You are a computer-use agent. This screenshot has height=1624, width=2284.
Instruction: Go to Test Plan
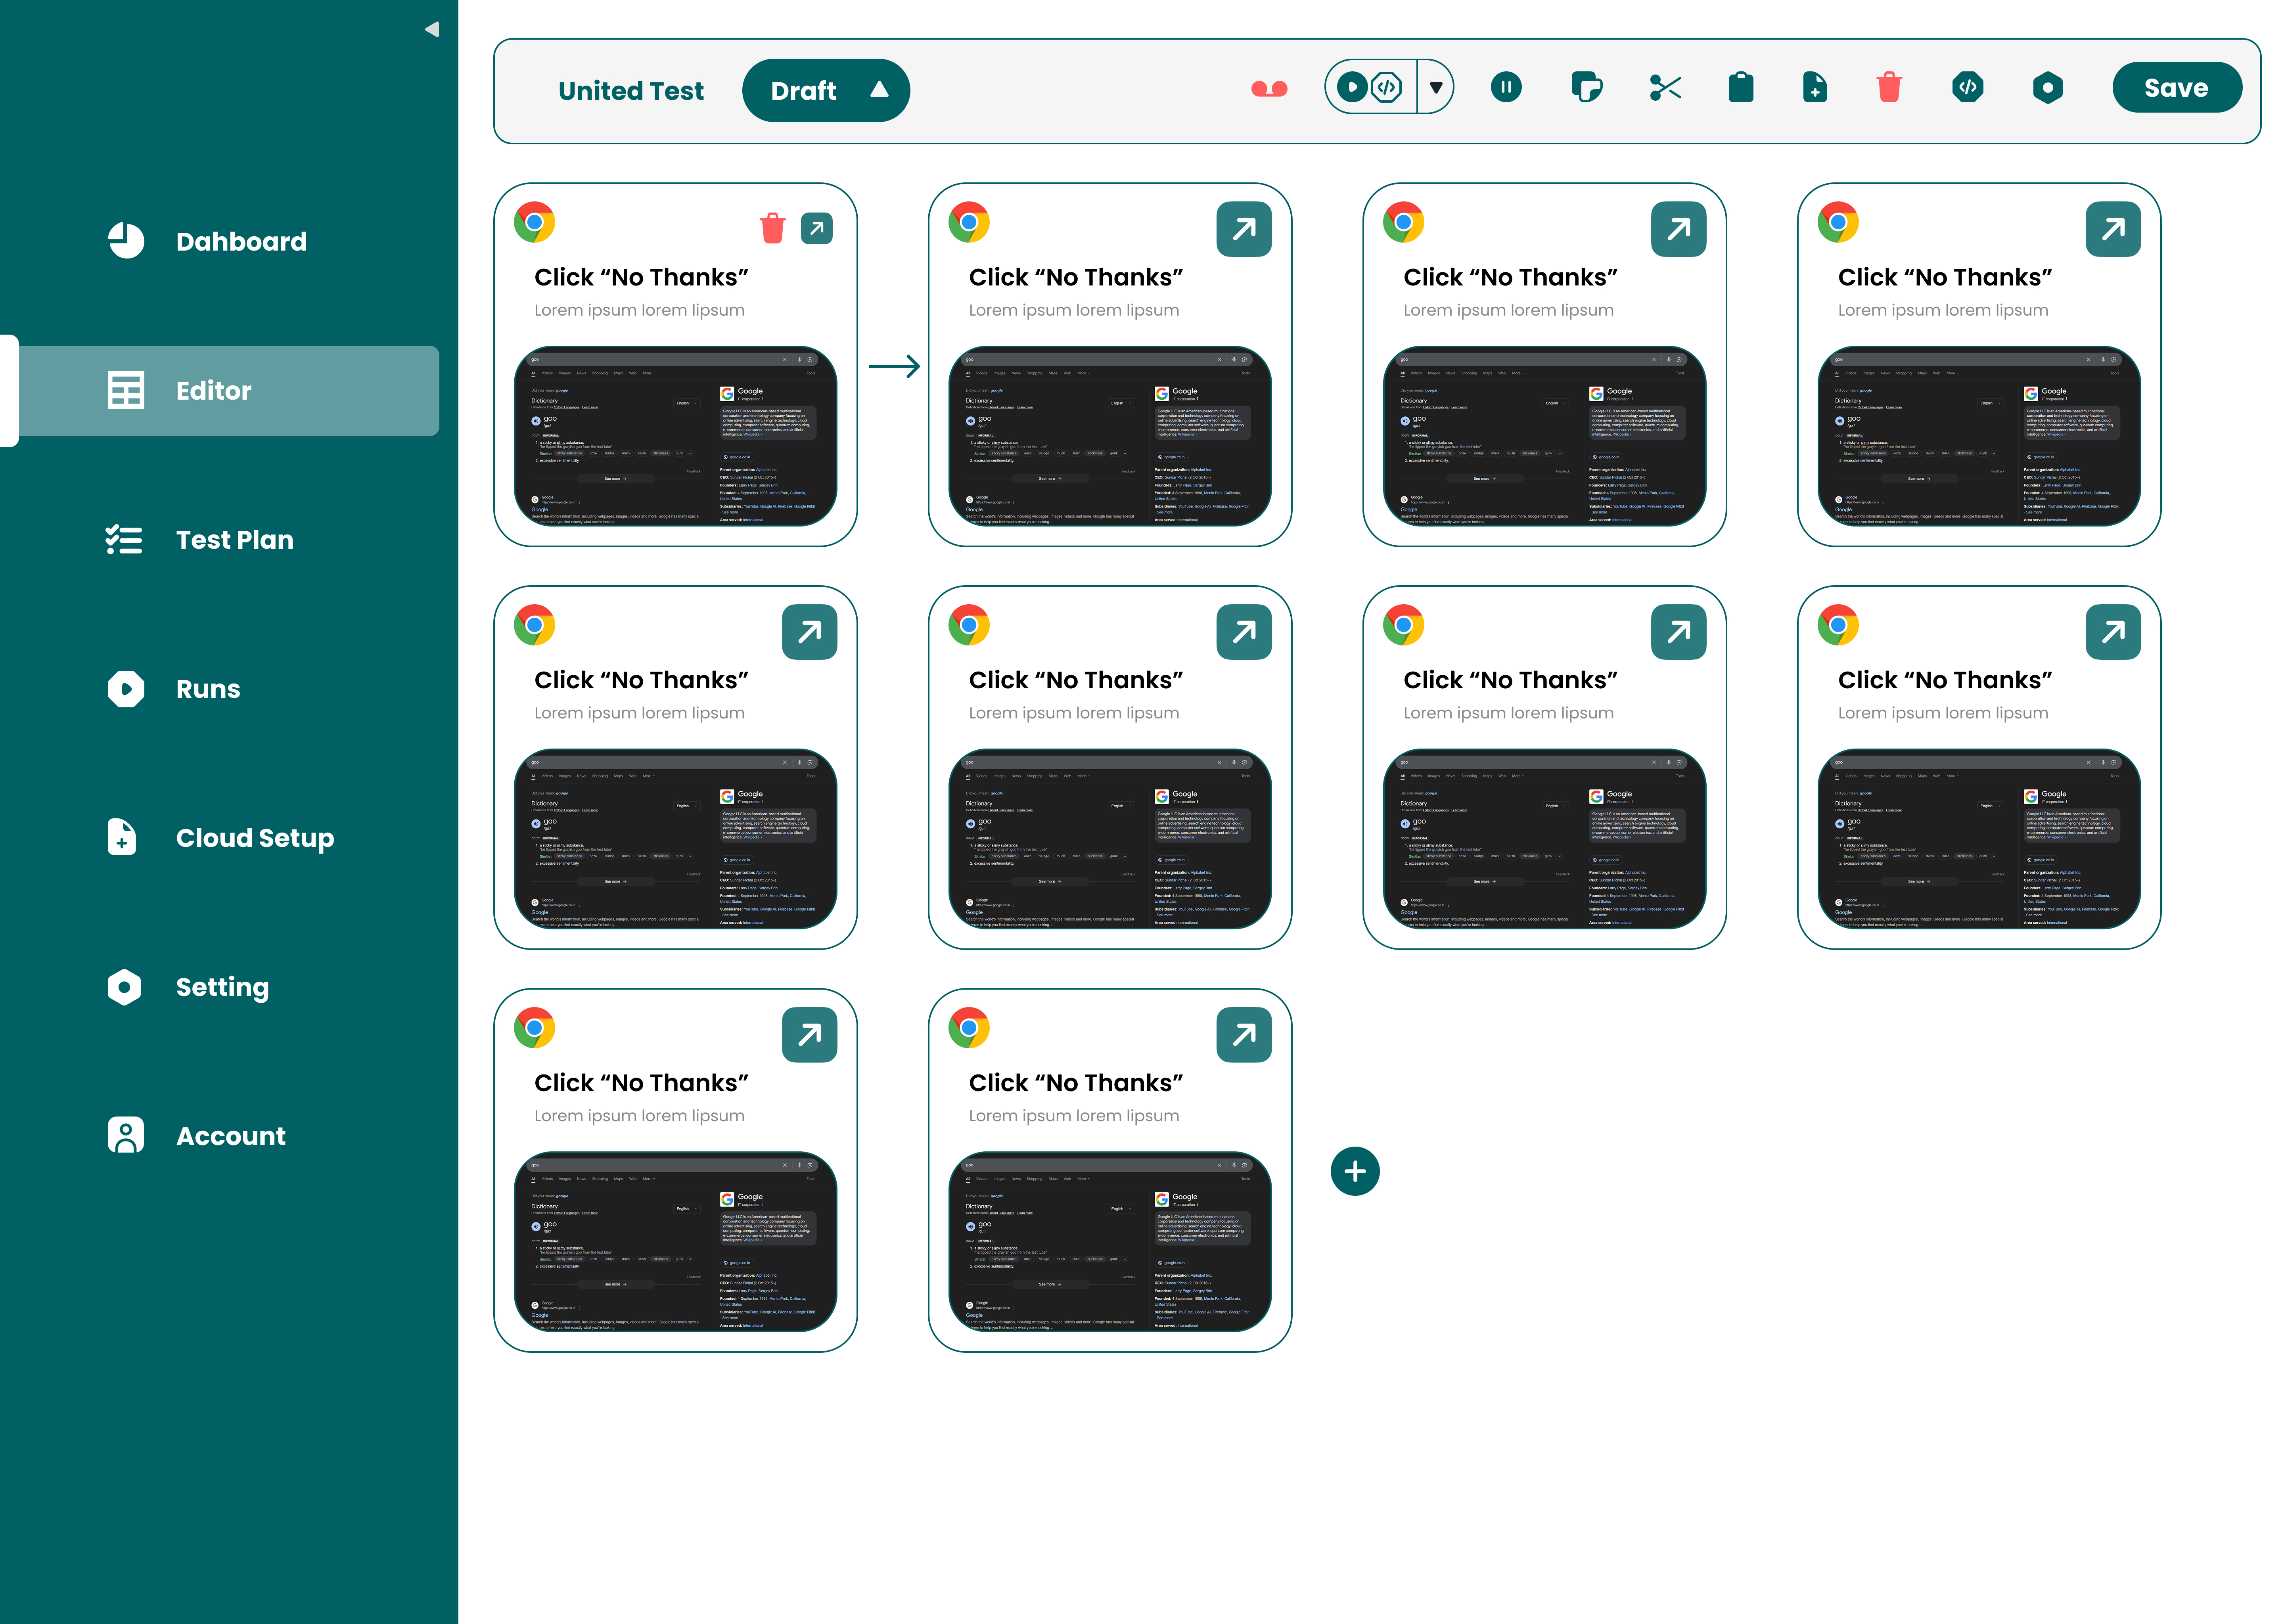[x=200, y=540]
